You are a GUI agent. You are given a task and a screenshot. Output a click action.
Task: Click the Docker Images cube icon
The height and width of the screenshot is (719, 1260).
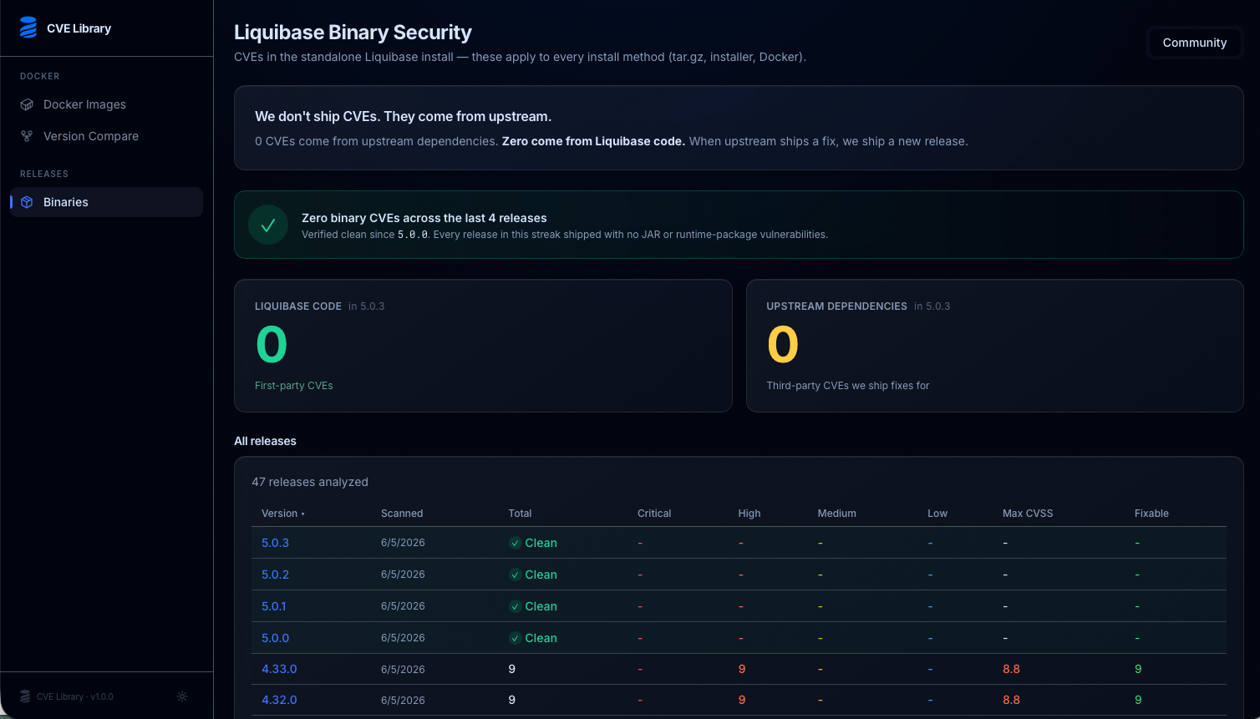(27, 104)
